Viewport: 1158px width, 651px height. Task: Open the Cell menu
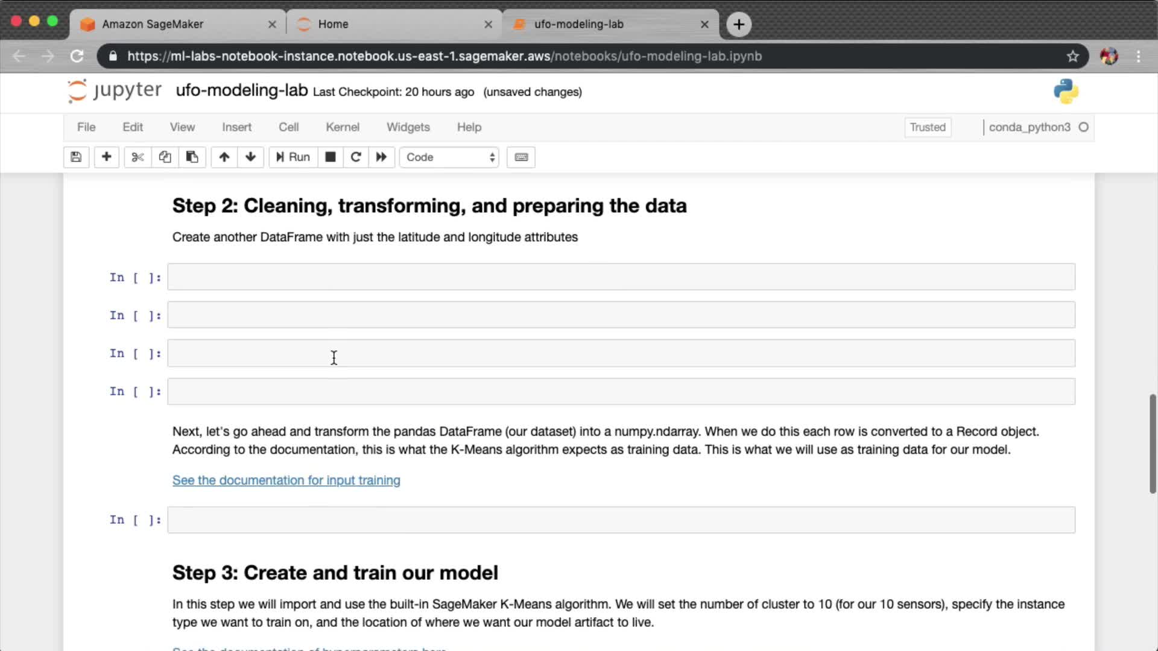click(288, 127)
